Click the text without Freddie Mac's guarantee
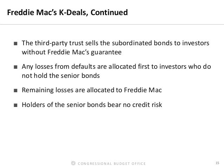This screenshot has height=168, width=224. tap(72, 52)
